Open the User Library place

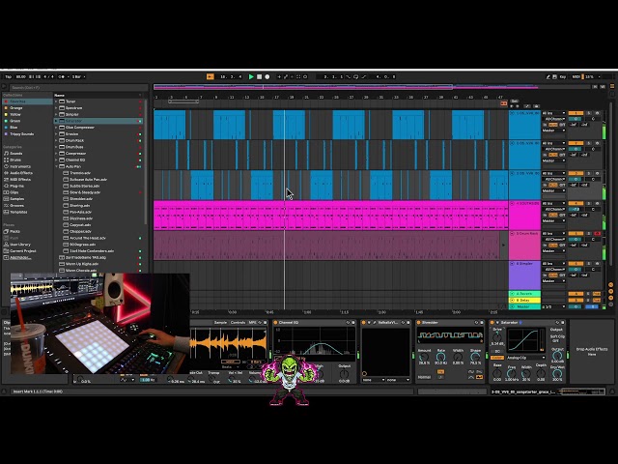[27, 245]
